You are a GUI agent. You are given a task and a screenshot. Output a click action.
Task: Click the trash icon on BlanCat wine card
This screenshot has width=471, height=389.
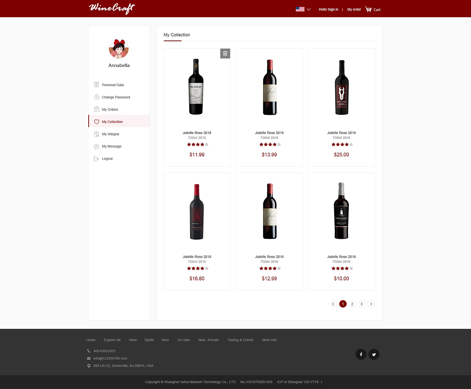point(225,53)
